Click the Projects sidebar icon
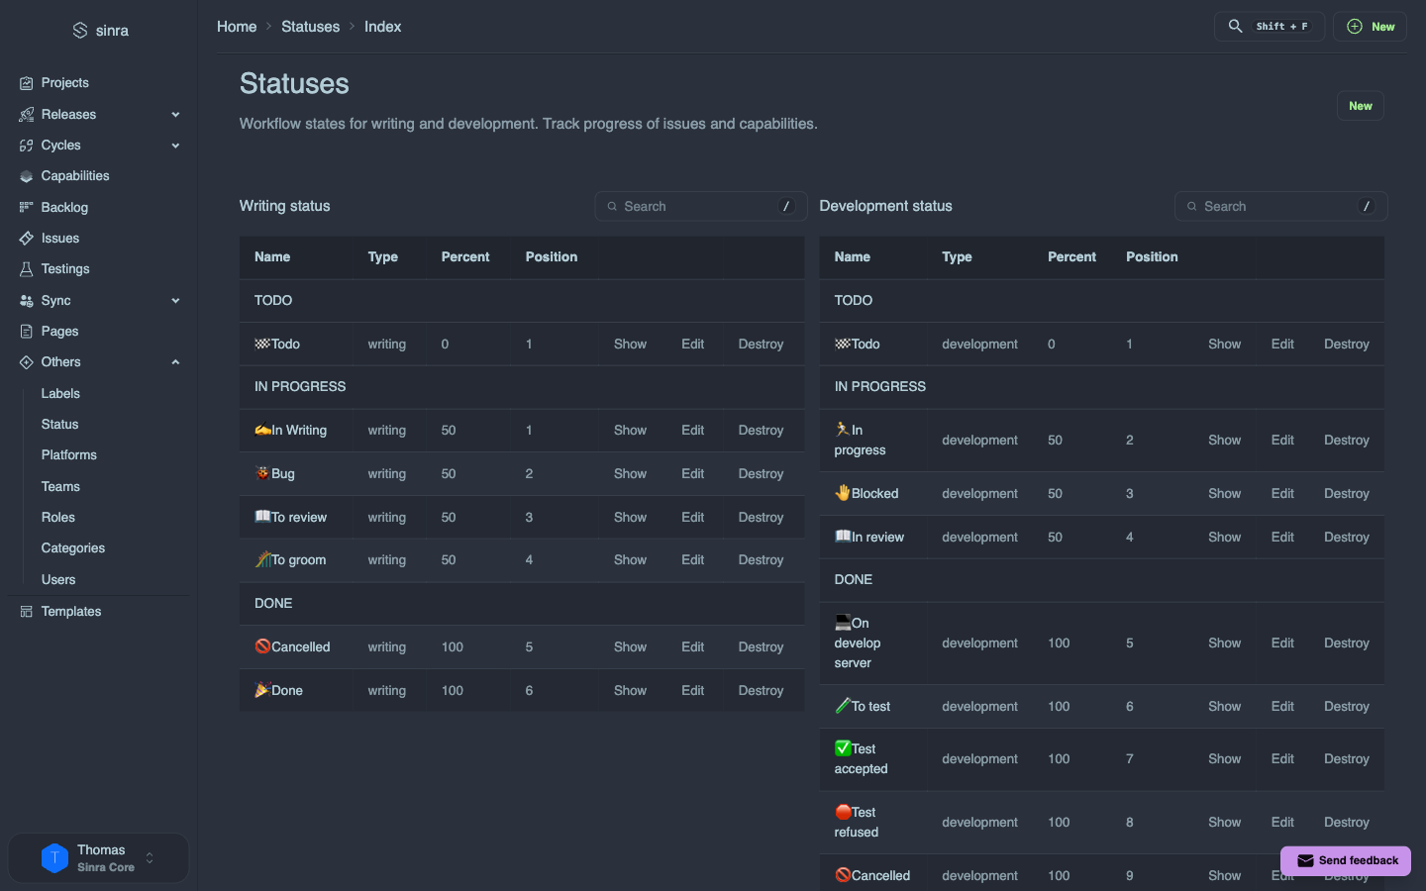 click(x=27, y=83)
